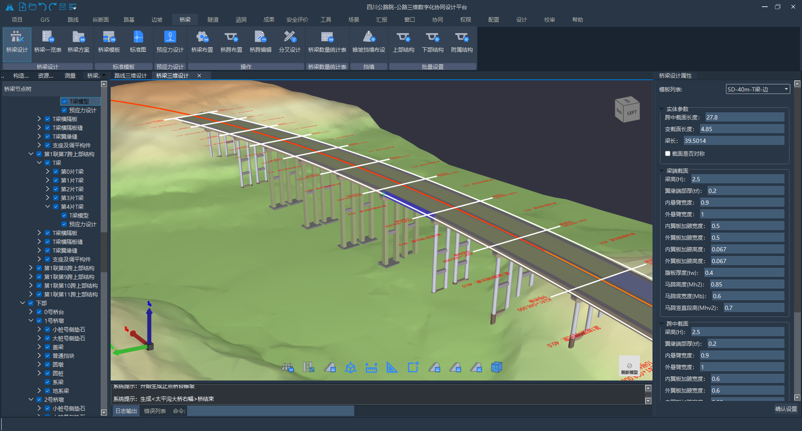Uncheck the 0号桥台 tree checkbox
This screenshot has width=802, height=431.
point(39,312)
